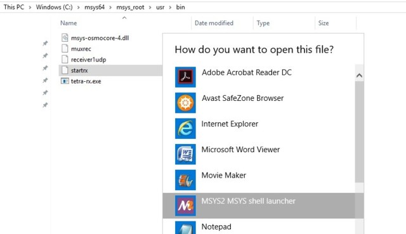This screenshot has width=406, height=234.
Task: Select file name receiver1udp
Action: click(x=89, y=60)
